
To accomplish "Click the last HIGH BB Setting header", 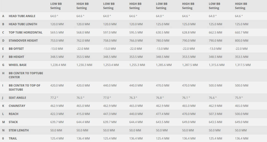I will 241,6.
